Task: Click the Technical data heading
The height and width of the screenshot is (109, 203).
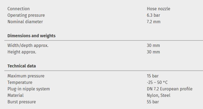Action: [22, 66]
